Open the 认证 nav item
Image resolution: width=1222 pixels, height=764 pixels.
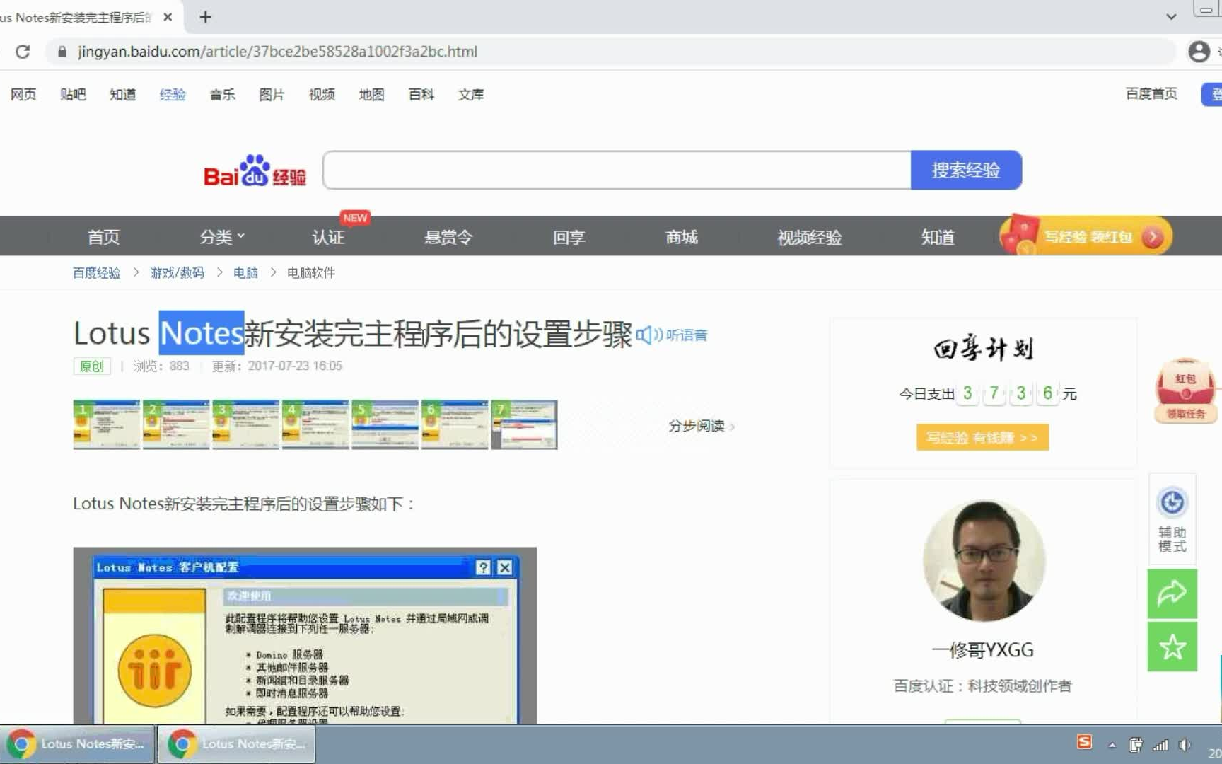(328, 237)
